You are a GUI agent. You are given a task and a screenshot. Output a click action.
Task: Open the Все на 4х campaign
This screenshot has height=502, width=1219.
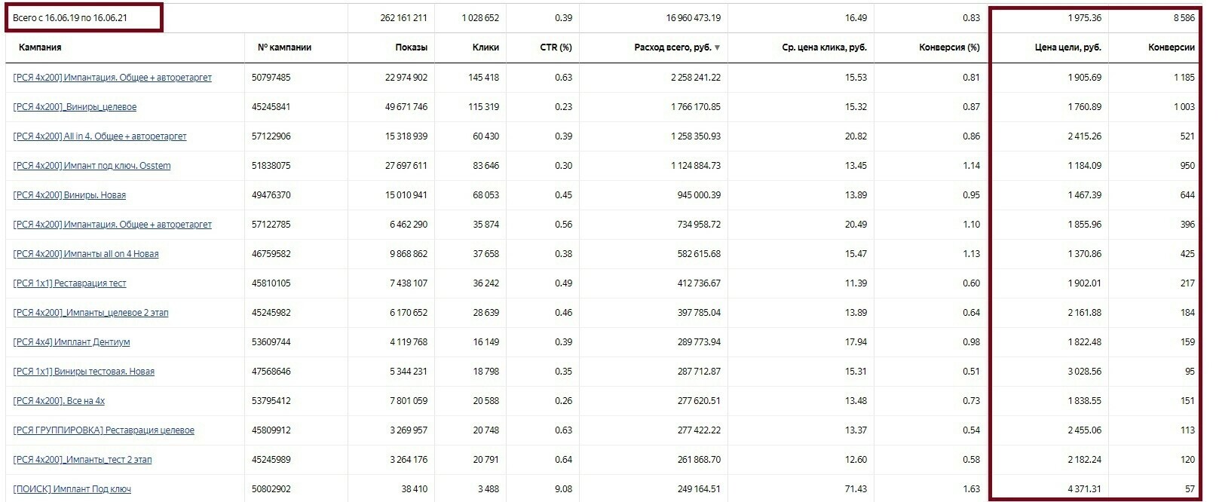(x=59, y=401)
